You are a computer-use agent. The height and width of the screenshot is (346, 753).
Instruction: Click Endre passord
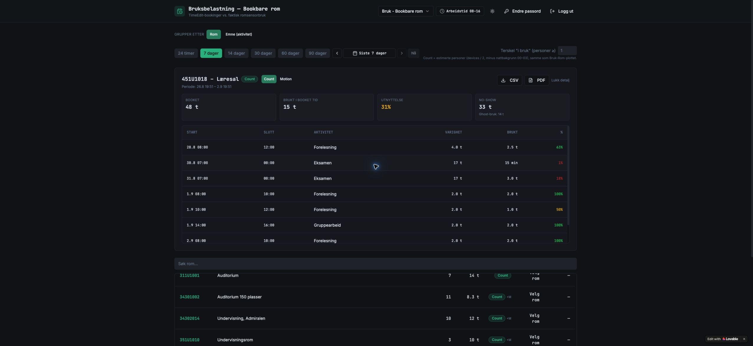point(522,11)
